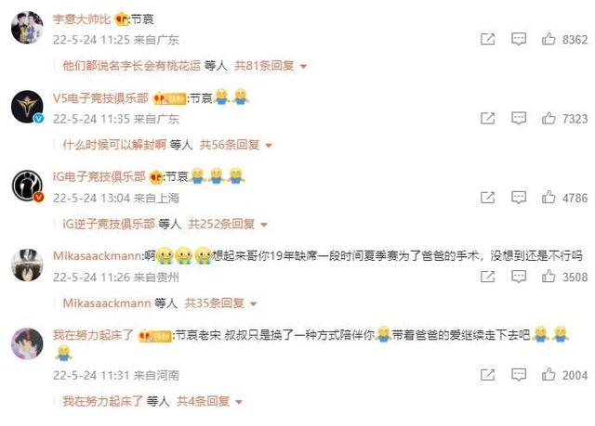Screen dimensions: 595x426
Task: Click the iG club avatar thumbnail
Action: (27, 186)
